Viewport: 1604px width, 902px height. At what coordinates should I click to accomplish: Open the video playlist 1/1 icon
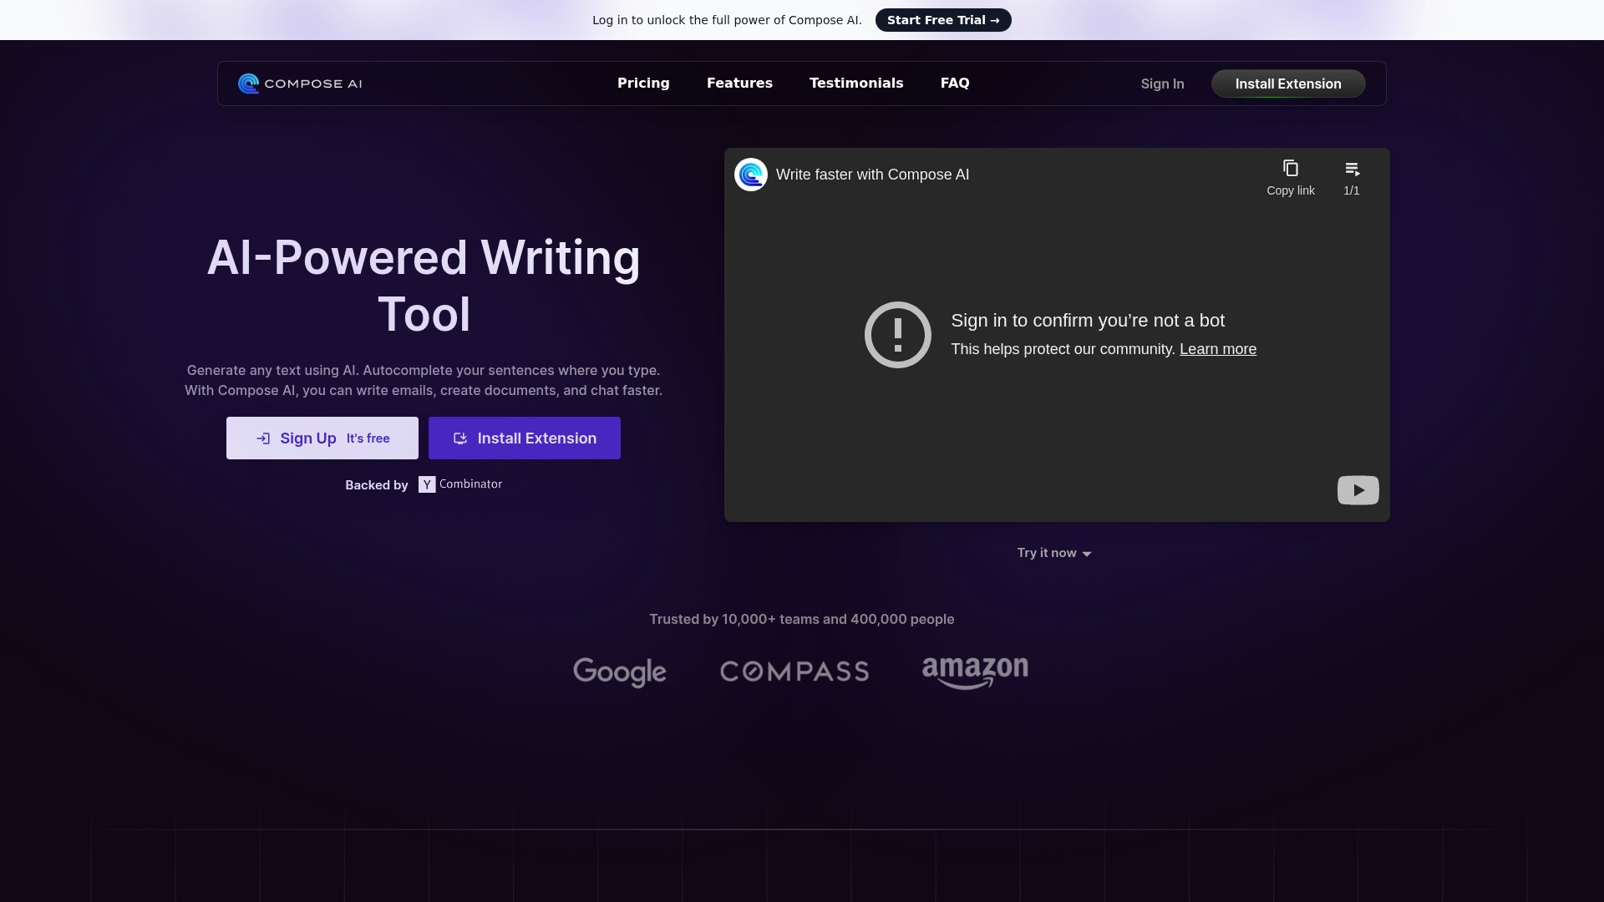point(1352,170)
